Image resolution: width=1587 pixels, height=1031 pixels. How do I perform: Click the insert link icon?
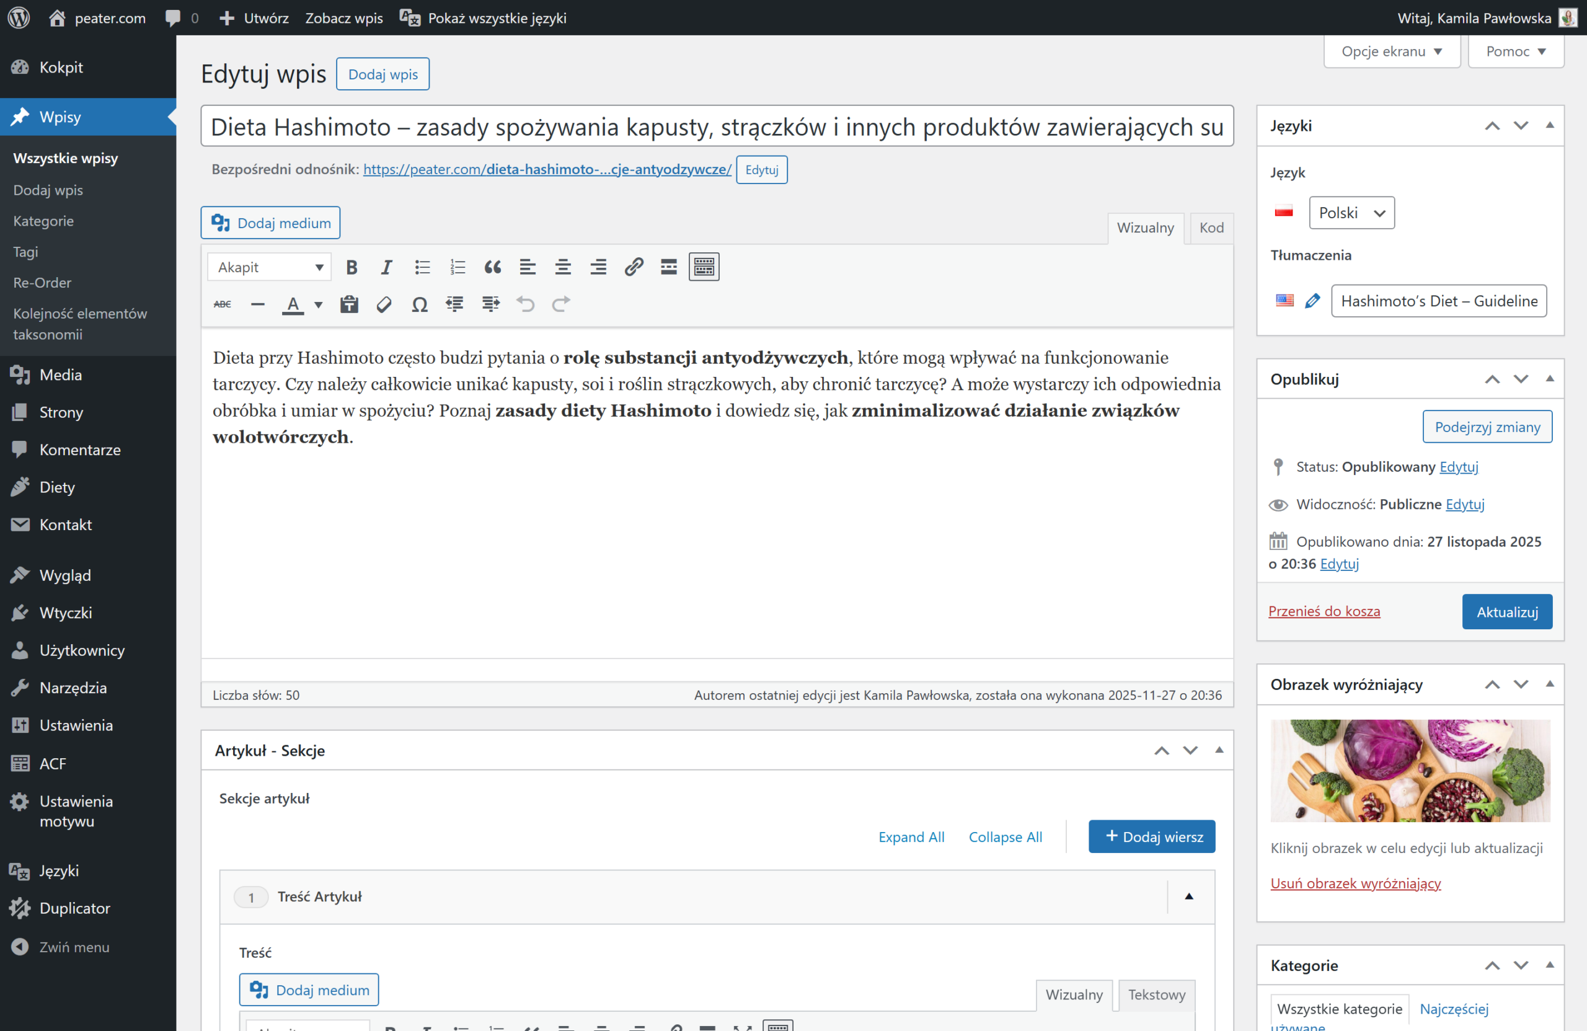tap(634, 267)
